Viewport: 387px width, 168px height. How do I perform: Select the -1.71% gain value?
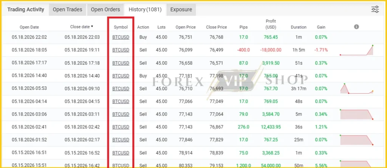(x=321, y=50)
